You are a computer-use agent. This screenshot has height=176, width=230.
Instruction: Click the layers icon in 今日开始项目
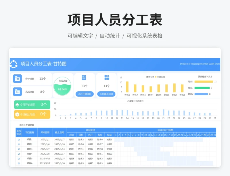click(x=17, y=105)
